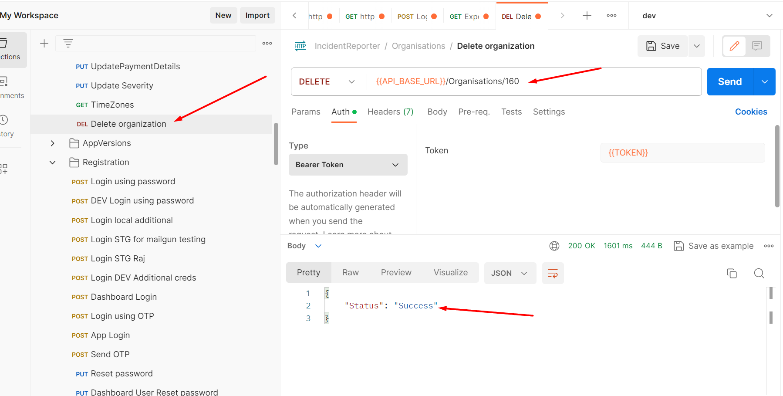Click the Cookies link

[x=751, y=112]
